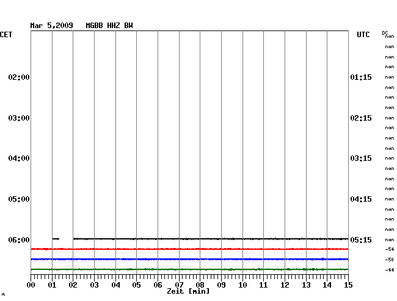
Task: Click the CET axis header
Action: point(6,35)
